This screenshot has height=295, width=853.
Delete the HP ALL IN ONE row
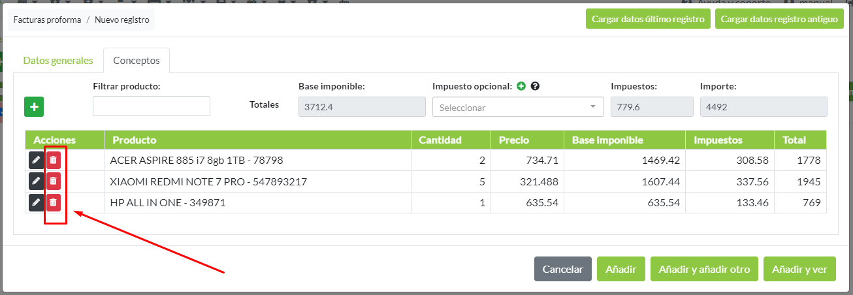tap(54, 202)
